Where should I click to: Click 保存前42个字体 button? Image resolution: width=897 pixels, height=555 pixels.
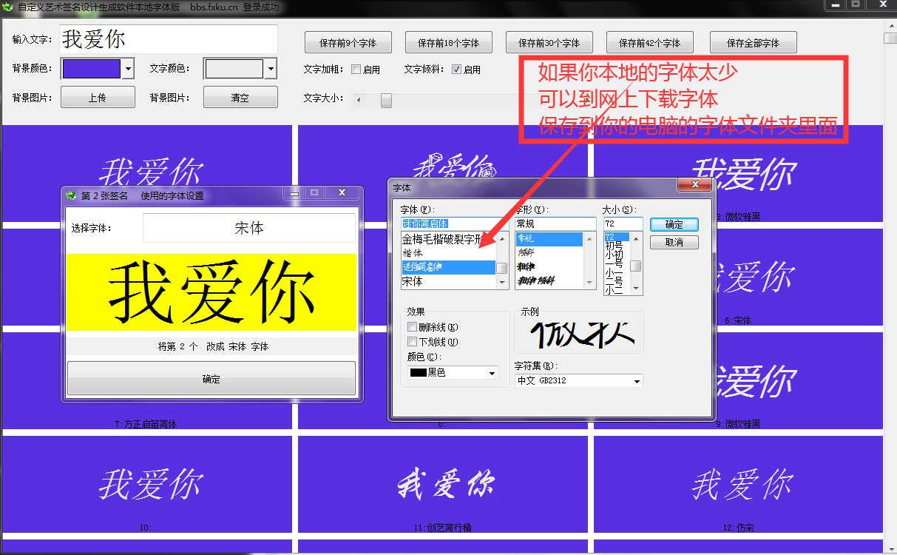(x=649, y=43)
